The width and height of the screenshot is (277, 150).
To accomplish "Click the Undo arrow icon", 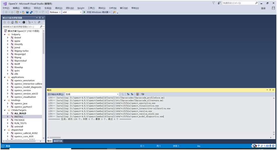I will coord(36,12).
